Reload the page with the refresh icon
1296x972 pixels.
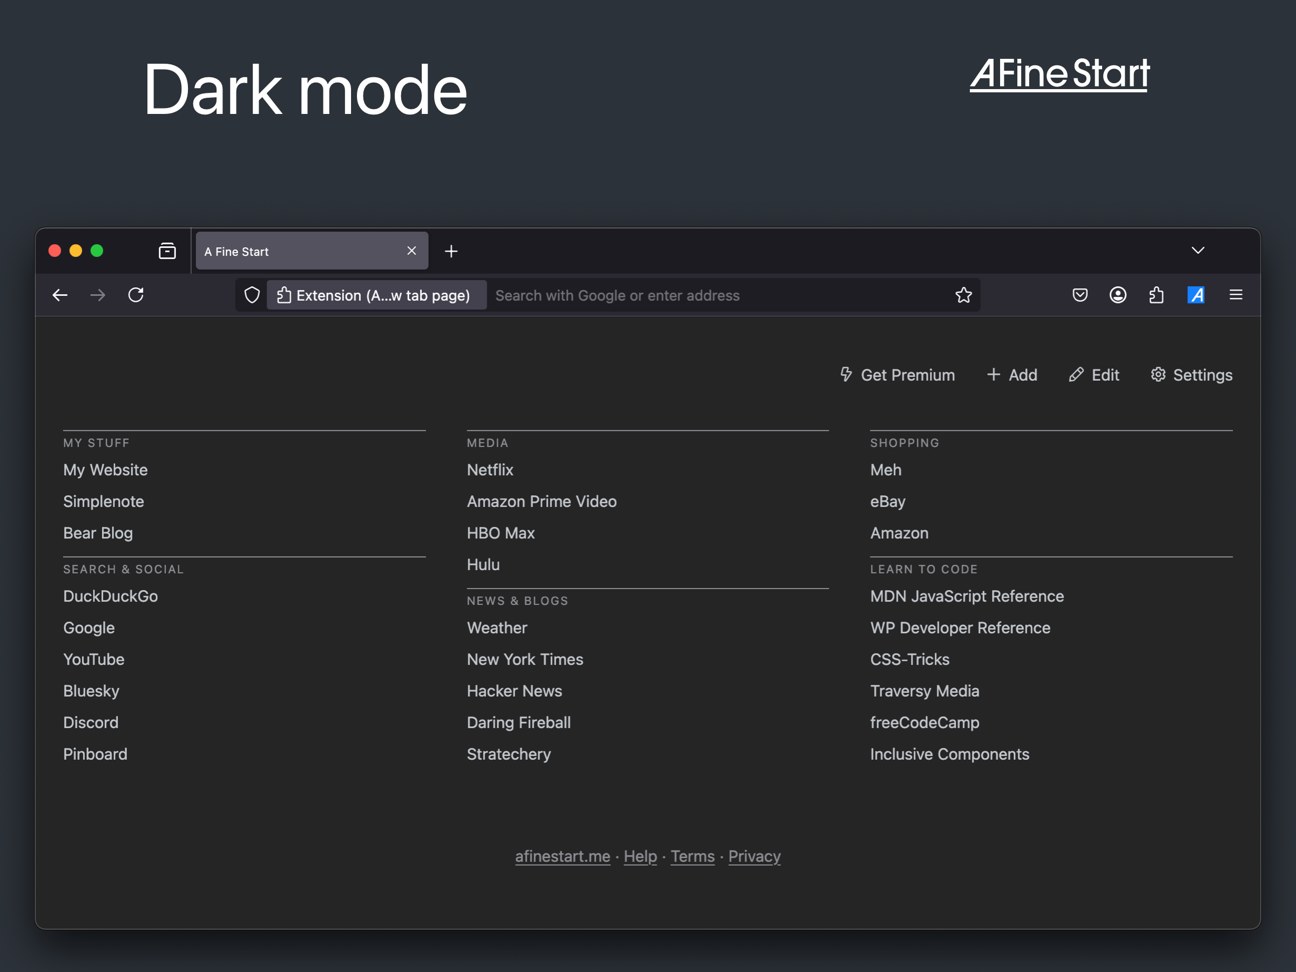[x=136, y=295]
